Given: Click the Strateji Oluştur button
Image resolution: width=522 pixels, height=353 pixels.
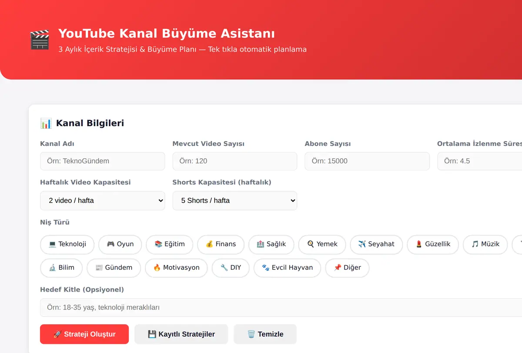Looking at the screenshot, I should (84, 334).
